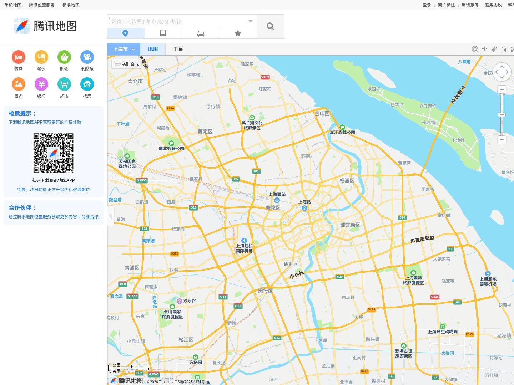514x385 pixels.
Task: Pan the map right with arrow
Action: coord(507,72)
